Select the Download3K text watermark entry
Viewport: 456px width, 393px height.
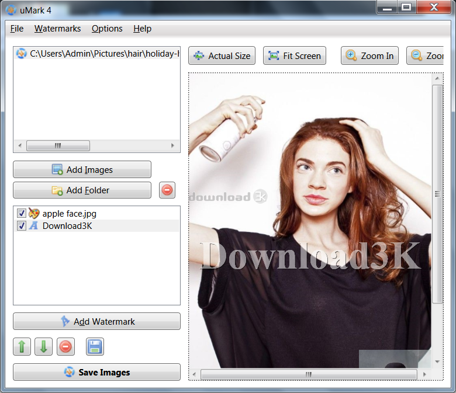(x=97, y=225)
